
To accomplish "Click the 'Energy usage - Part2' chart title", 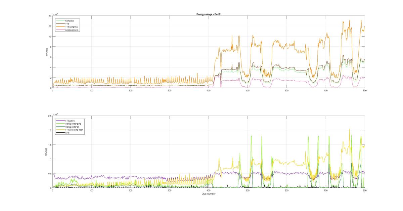I will [208, 14].
